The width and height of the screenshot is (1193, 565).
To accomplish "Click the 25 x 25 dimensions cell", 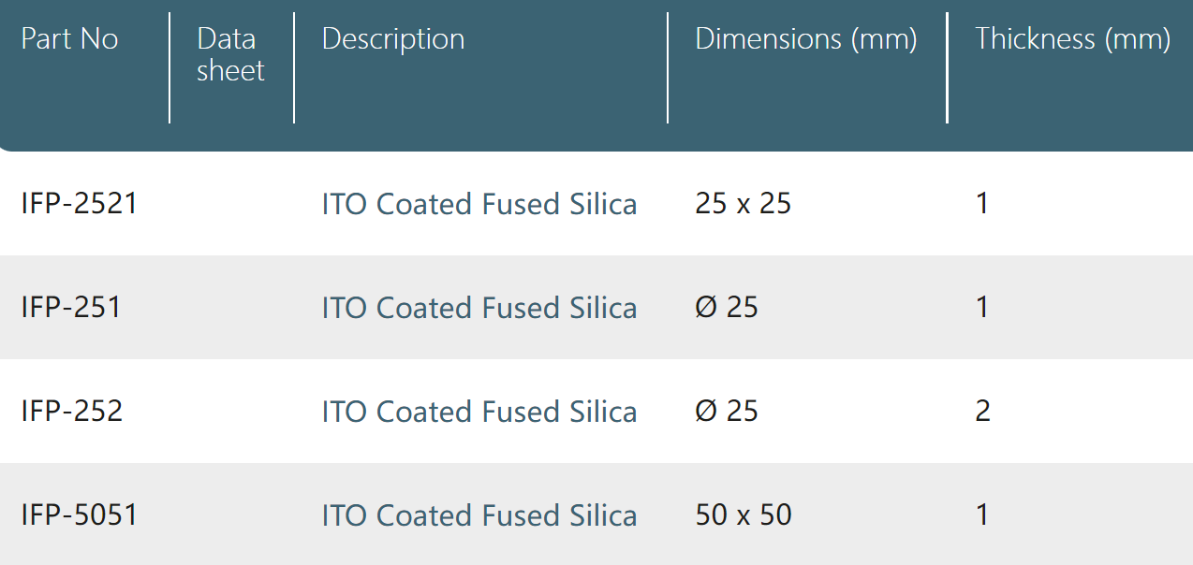I will click(744, 204).
